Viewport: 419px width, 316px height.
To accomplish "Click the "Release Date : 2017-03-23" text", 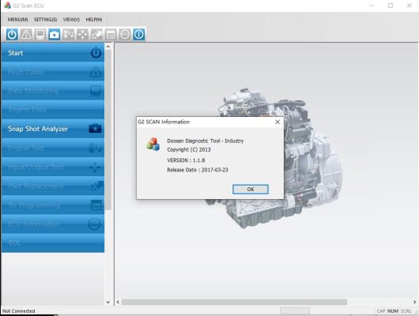I will (198, 170).
